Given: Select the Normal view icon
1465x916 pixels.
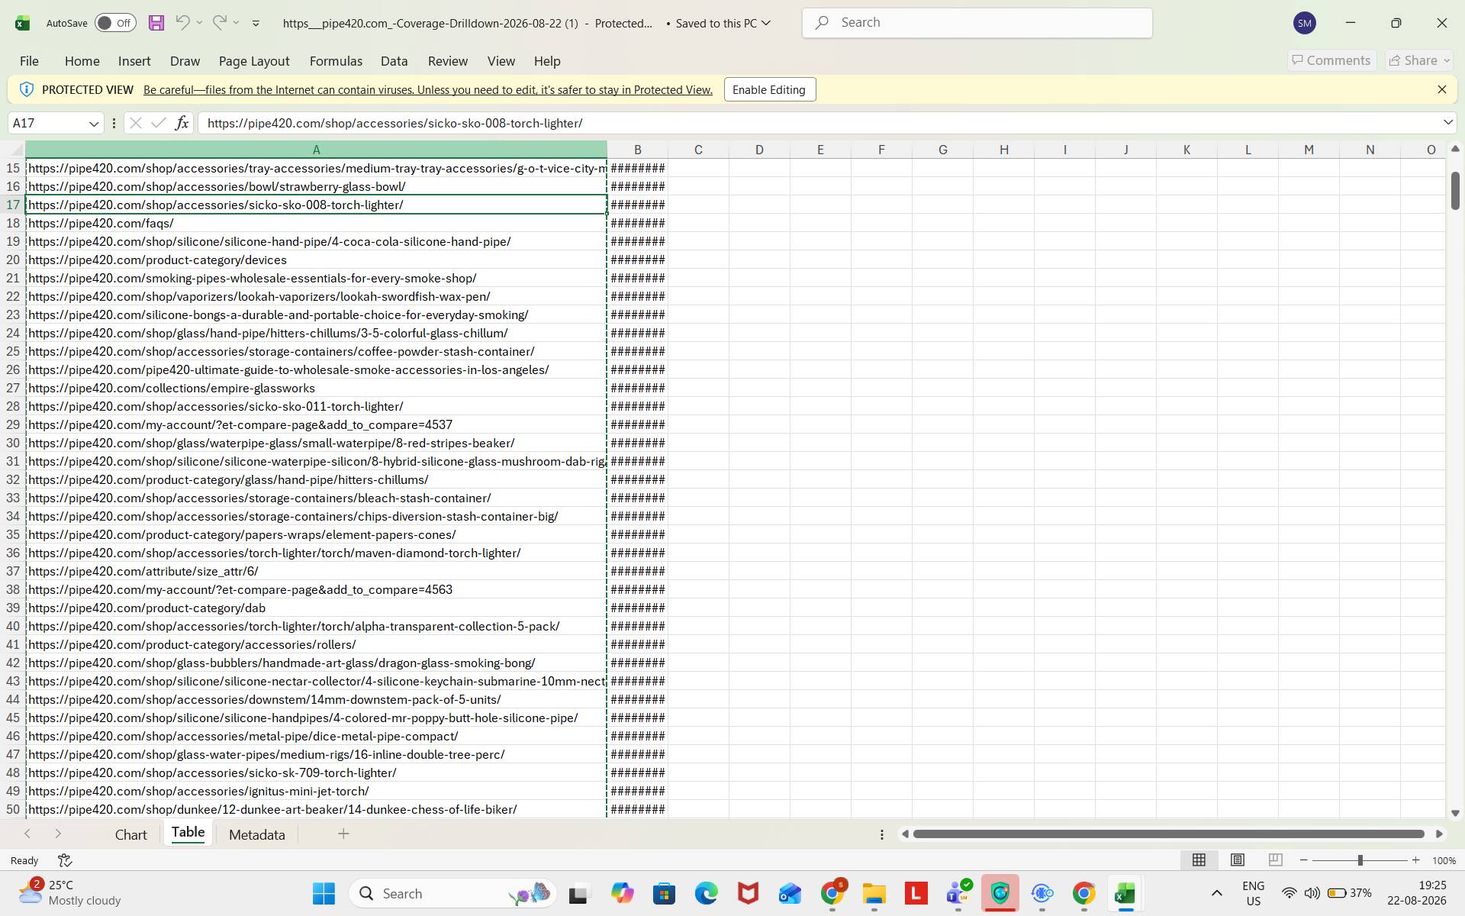Looking at the screenshot, I should pyautogui.click(x=1199, y=860).
